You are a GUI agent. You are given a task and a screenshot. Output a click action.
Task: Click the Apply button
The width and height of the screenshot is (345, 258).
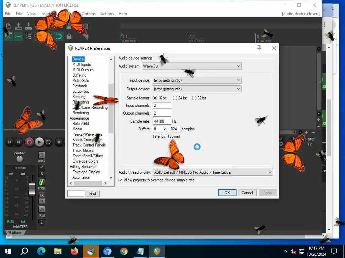pos(268,192)
